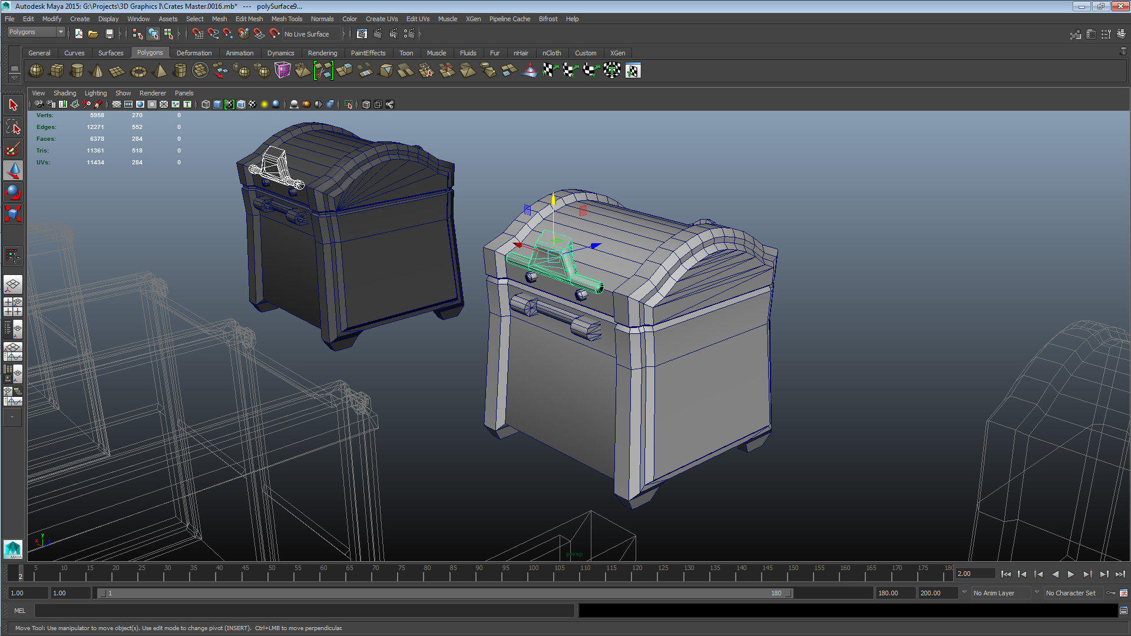The image size is (1131, 636).
Task: Click the time range slider bar
Action: 445,593
